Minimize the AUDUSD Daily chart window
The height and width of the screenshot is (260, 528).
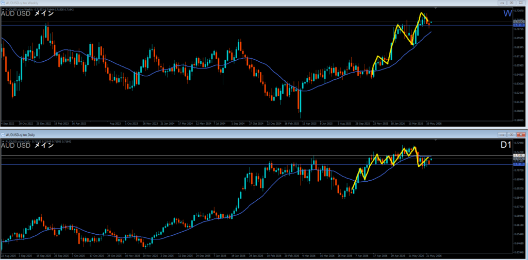pyautogui.click(x=503, y=134)
